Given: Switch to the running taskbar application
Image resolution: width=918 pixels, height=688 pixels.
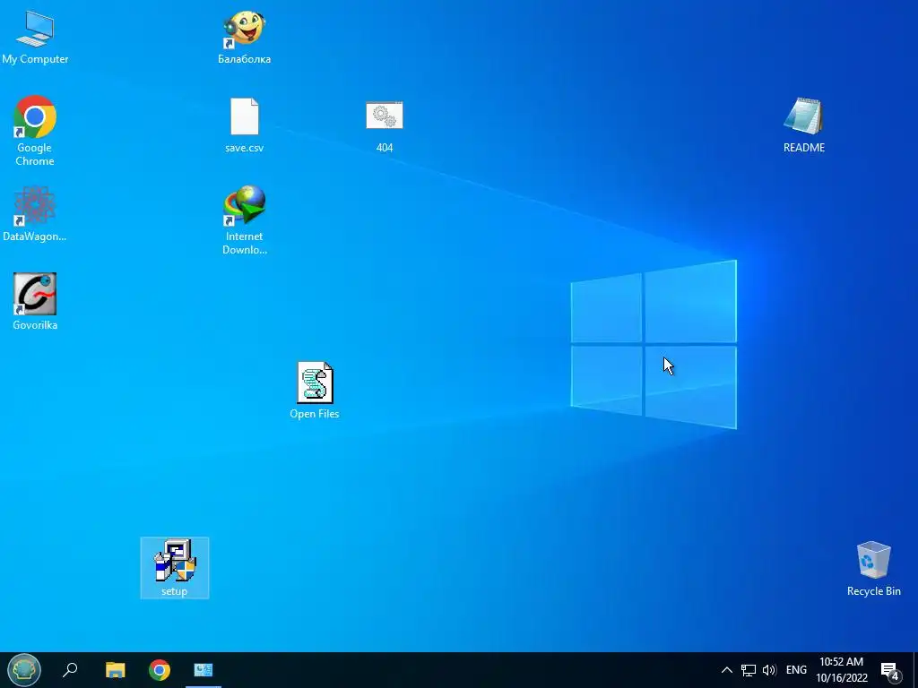Looking at the screenshot, I should tap(204, 670).
